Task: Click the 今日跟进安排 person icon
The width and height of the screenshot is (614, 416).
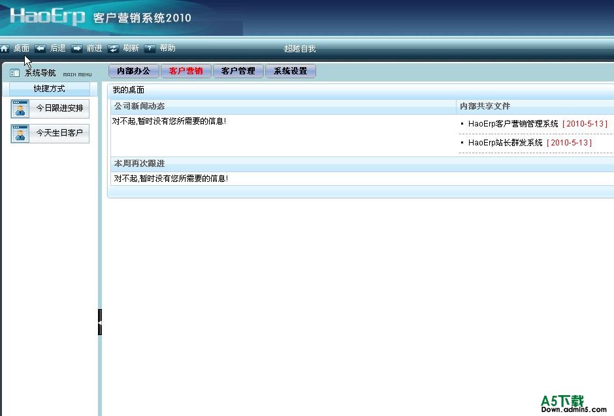Action: [x=20, y=109]
